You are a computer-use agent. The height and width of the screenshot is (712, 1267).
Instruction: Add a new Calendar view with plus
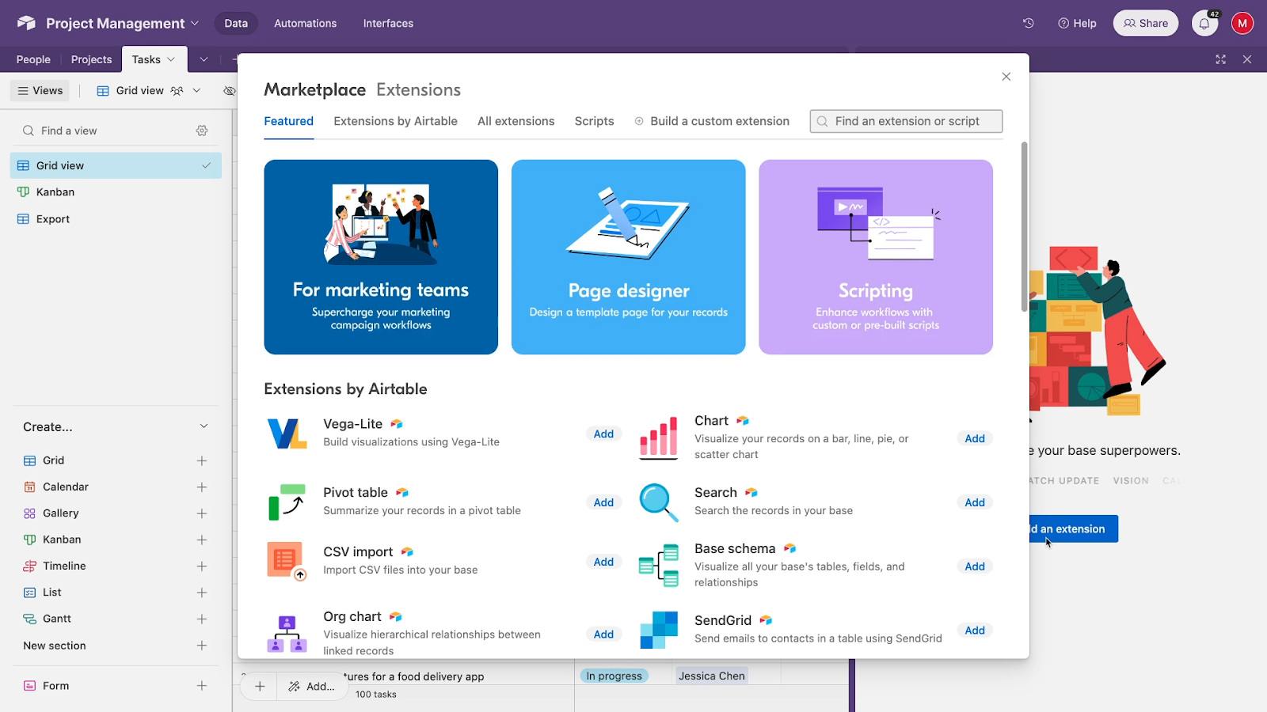[x=202, y=487]
